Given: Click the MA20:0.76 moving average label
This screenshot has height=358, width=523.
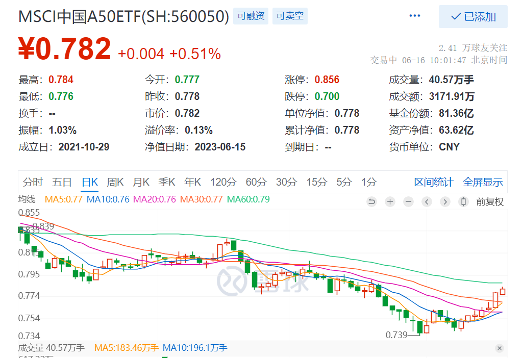Looking at the screenshot, I should pos(155,199).
